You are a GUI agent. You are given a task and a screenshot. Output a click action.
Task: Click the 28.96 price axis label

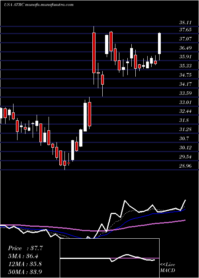click(185, 166)
